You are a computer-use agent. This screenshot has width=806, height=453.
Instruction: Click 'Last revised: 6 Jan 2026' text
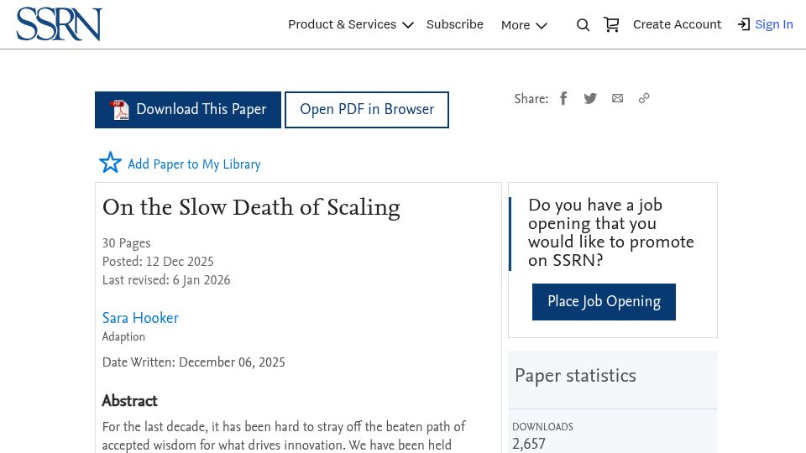click(x=166, y=280)
